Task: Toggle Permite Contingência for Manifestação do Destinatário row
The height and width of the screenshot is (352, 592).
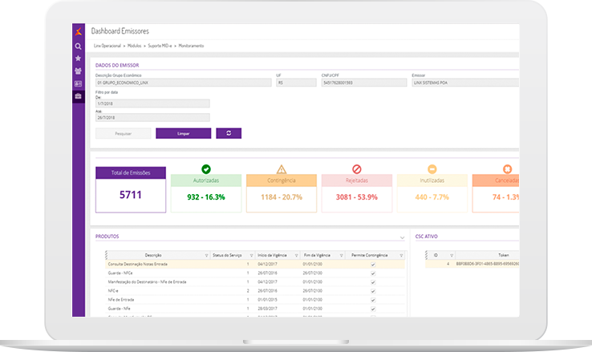Action: click(372, 281)
